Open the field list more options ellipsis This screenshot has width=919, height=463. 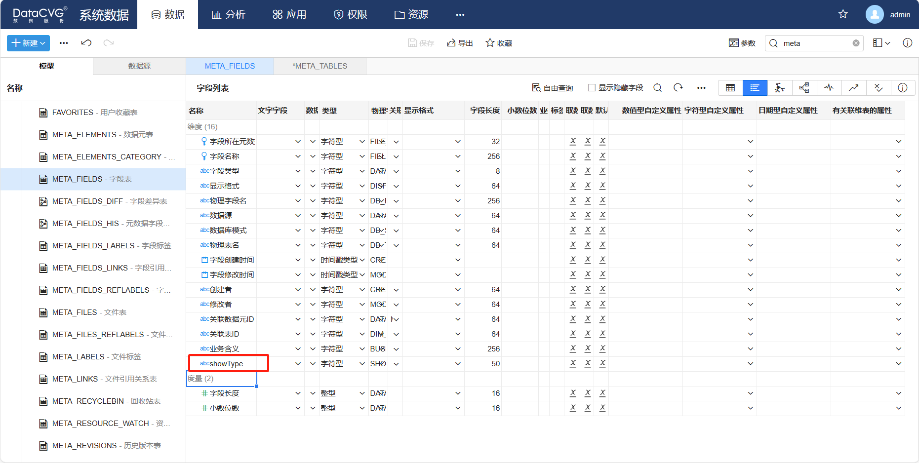[701, 88]
